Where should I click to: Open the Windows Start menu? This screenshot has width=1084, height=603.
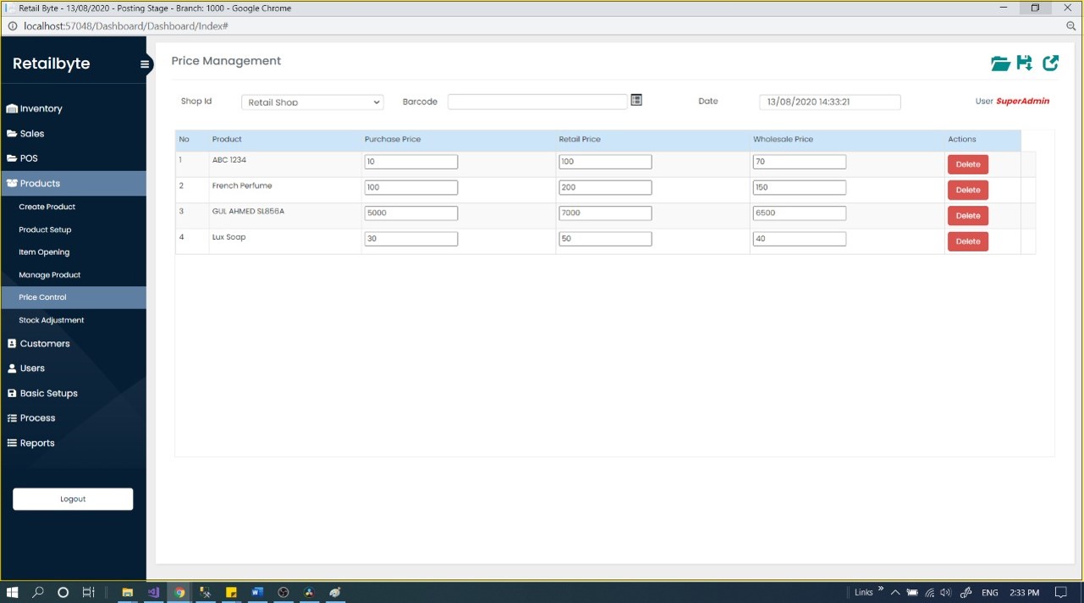click(13, 593)
